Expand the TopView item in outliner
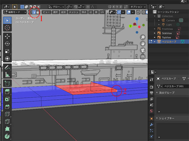The width and height of the screenshot is (189, 141). 155,37
